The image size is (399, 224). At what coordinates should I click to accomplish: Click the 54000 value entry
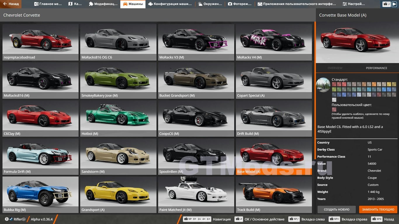click(372, 164)
